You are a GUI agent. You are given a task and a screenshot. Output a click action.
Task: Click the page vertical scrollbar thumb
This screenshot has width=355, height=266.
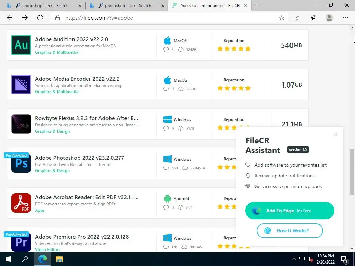pos(352,172)
